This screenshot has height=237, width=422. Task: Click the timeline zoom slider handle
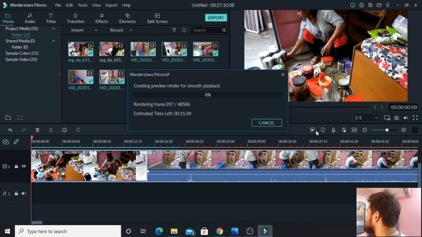tap(387, 130)
